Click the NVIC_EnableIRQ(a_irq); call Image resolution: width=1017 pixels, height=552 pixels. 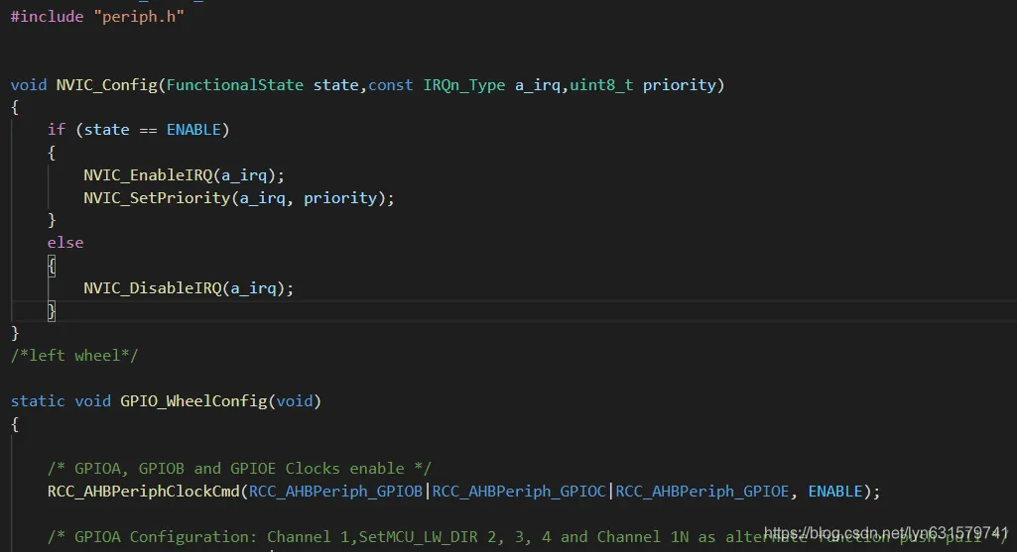coord(184,175)
